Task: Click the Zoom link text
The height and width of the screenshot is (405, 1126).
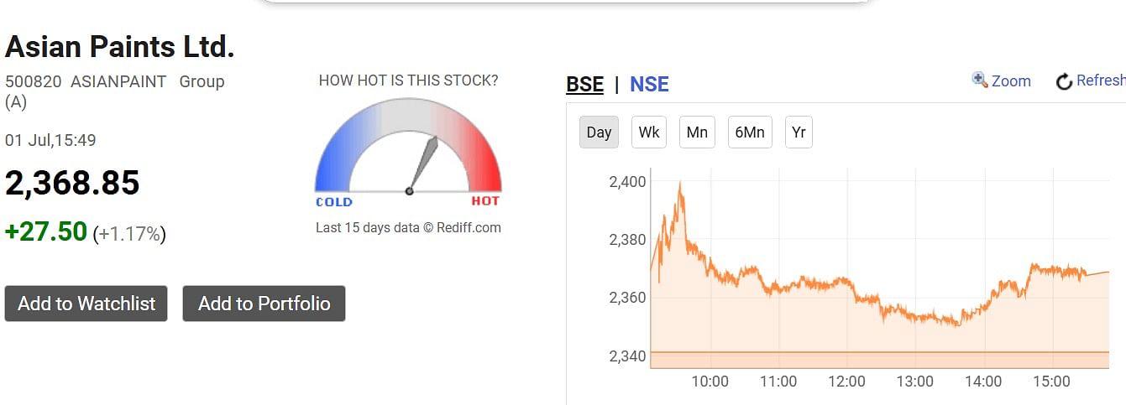Action: 1011,80
